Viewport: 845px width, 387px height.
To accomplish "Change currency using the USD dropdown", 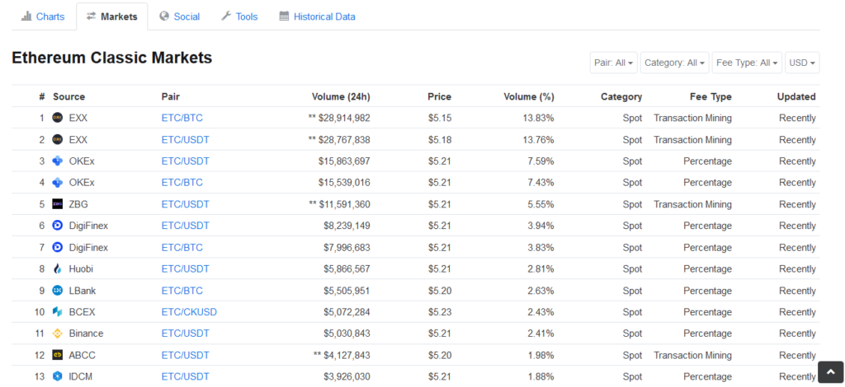I will [x=802, y=63].
